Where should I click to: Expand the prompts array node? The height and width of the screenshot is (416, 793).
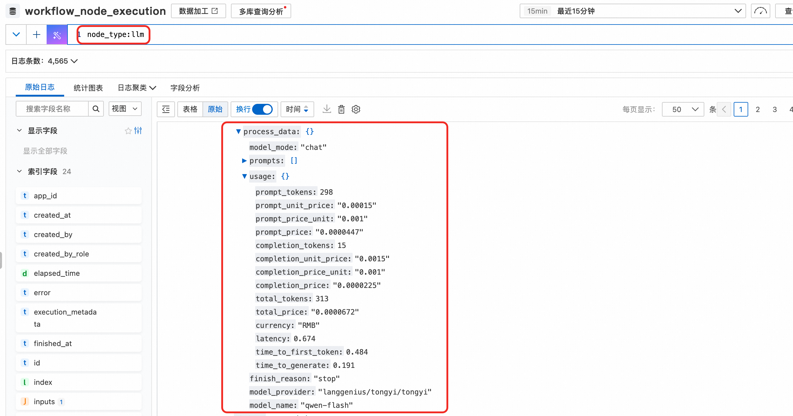click(245, 161)
